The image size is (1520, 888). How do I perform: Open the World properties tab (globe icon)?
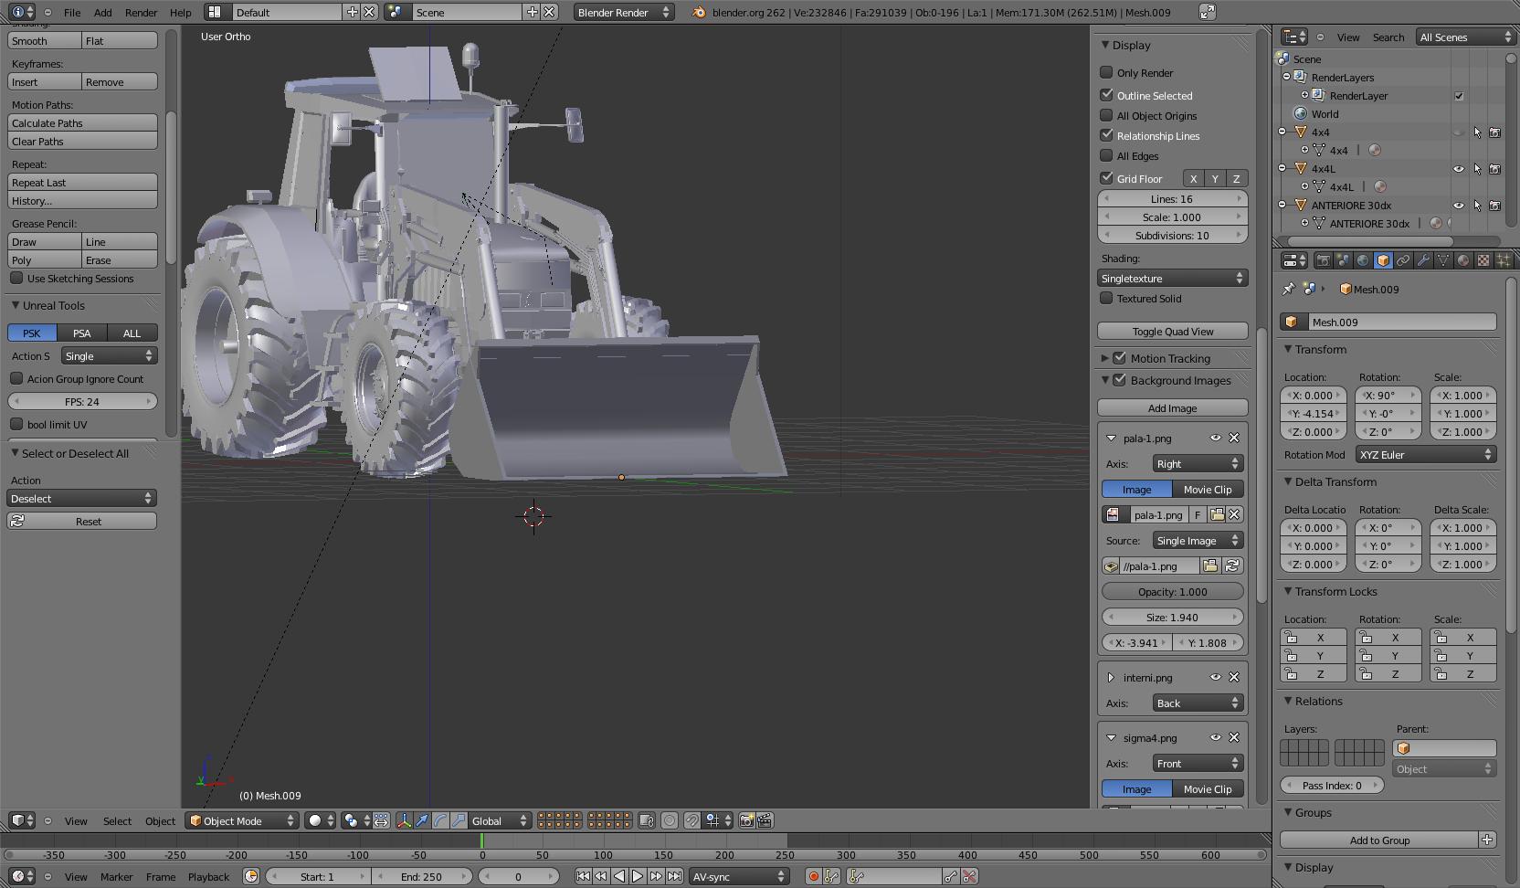[x=1363, y=260]
